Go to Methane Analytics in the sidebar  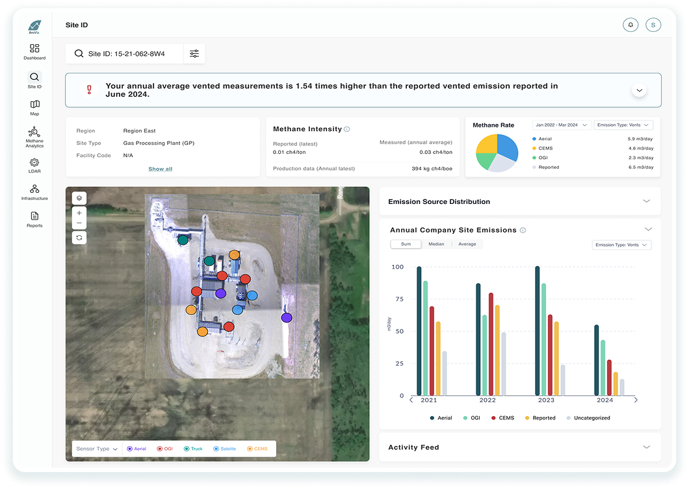click(x=34, y=138)
